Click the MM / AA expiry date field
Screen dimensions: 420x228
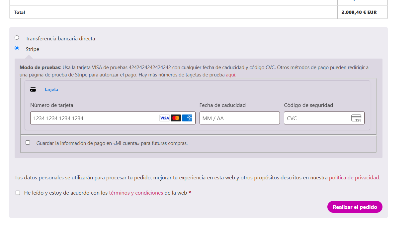239,118
